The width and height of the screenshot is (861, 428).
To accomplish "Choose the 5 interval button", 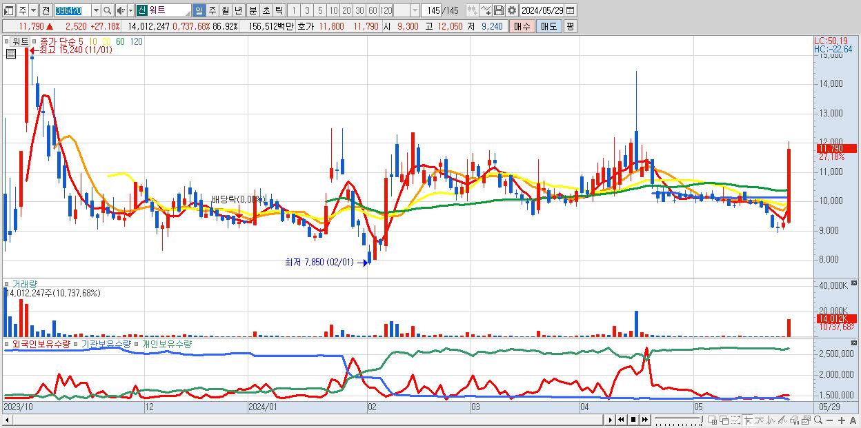I will (x=320, y=11).
